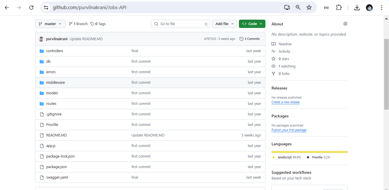
Task: Click the page vertical scrollbar thumb
Action: [386, 74]
